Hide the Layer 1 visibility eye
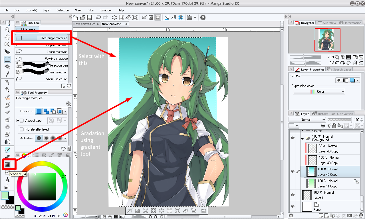365x219 pixels. click(293, 195)
